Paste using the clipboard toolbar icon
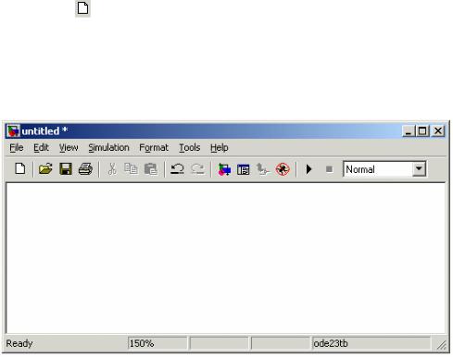The width and height of the screenshot is (453, 357). pos(151,169)
